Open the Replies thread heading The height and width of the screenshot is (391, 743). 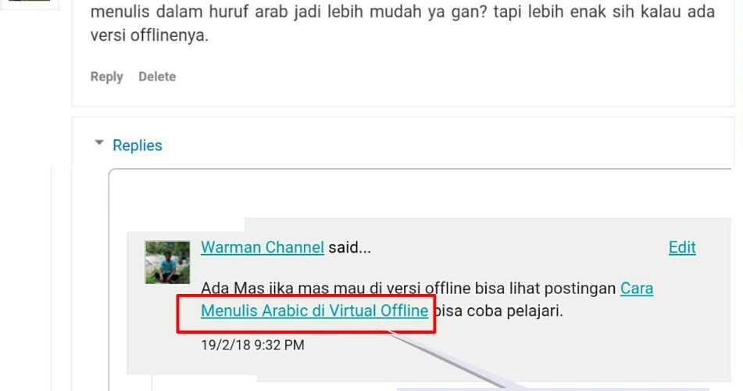[137, 145]
